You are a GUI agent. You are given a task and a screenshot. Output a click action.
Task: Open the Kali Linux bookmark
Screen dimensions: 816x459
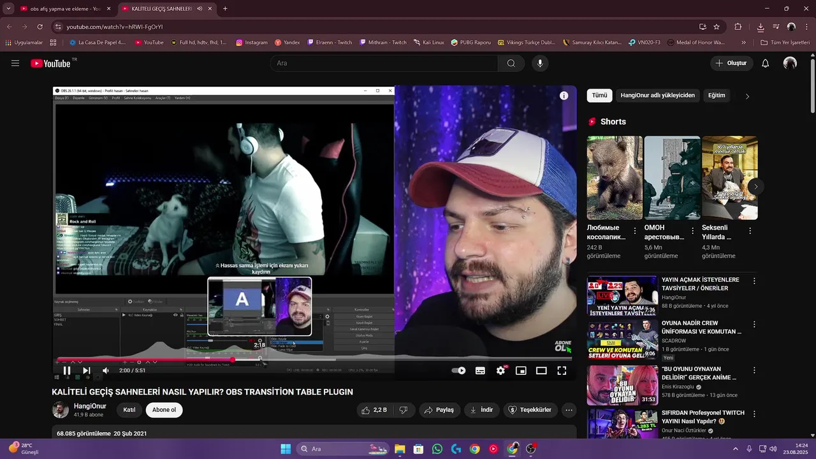tap(428, 43)
